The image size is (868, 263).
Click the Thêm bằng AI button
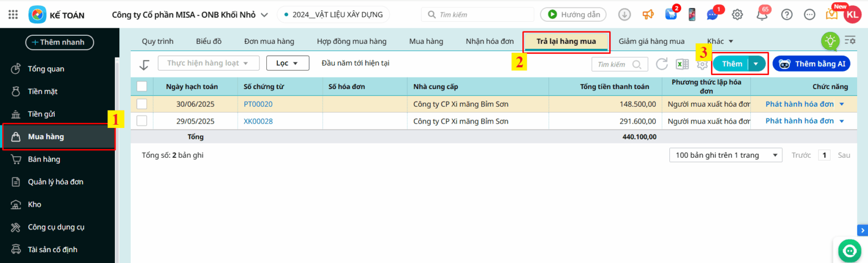pyautogui.click(x=812, y=64)
